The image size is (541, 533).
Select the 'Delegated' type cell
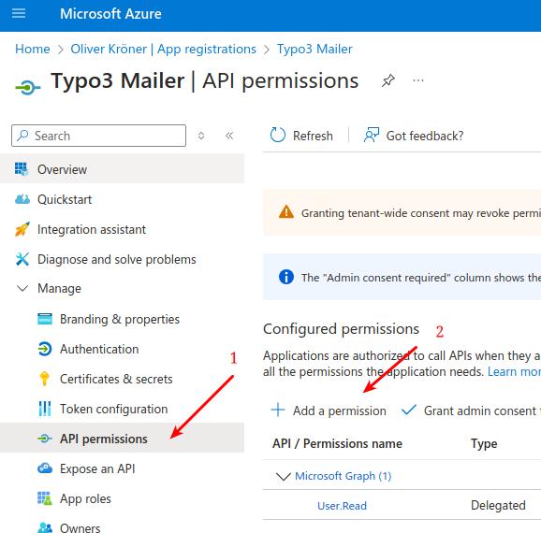tap(498, 506)
